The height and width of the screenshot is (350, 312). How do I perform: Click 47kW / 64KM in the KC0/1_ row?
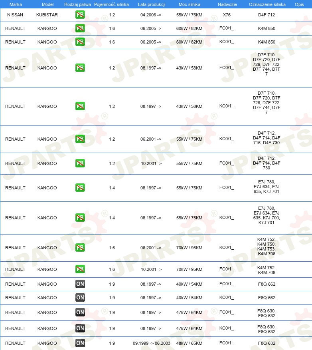click(189, 328)
